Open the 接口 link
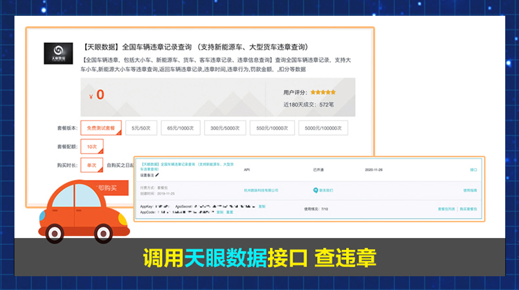The height and width of the screenshot is (290, 519). click(473, 170)
